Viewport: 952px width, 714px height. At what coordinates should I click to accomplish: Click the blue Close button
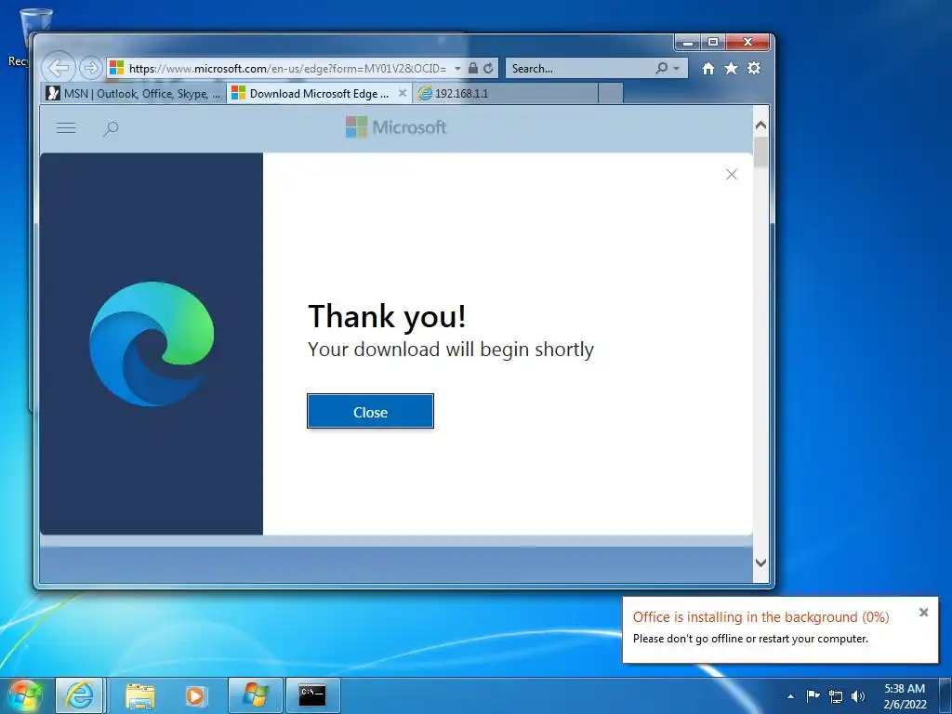(x=370, y=412)
